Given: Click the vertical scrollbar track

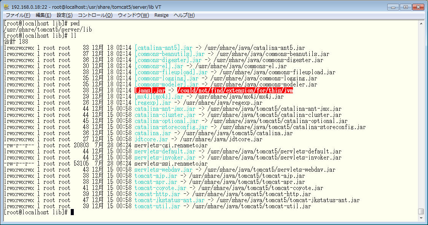Looking at the screenshot, I should tap(421, 114).
